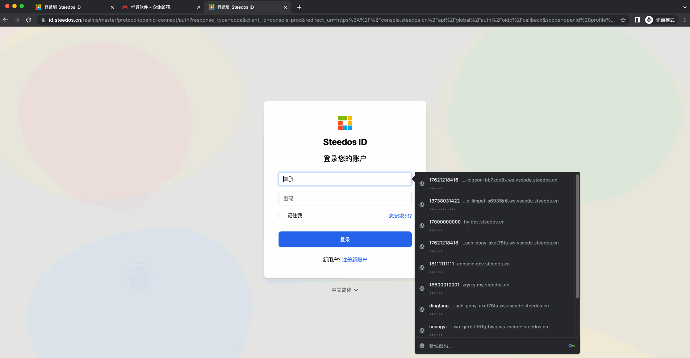This screenshot has height=358, width=690.
Task: Select saved login 13738031422
Action: [x=495, y=205]
